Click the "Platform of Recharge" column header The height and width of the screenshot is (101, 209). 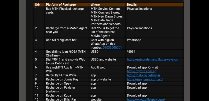pyautogui.click(x=67, y=4)
